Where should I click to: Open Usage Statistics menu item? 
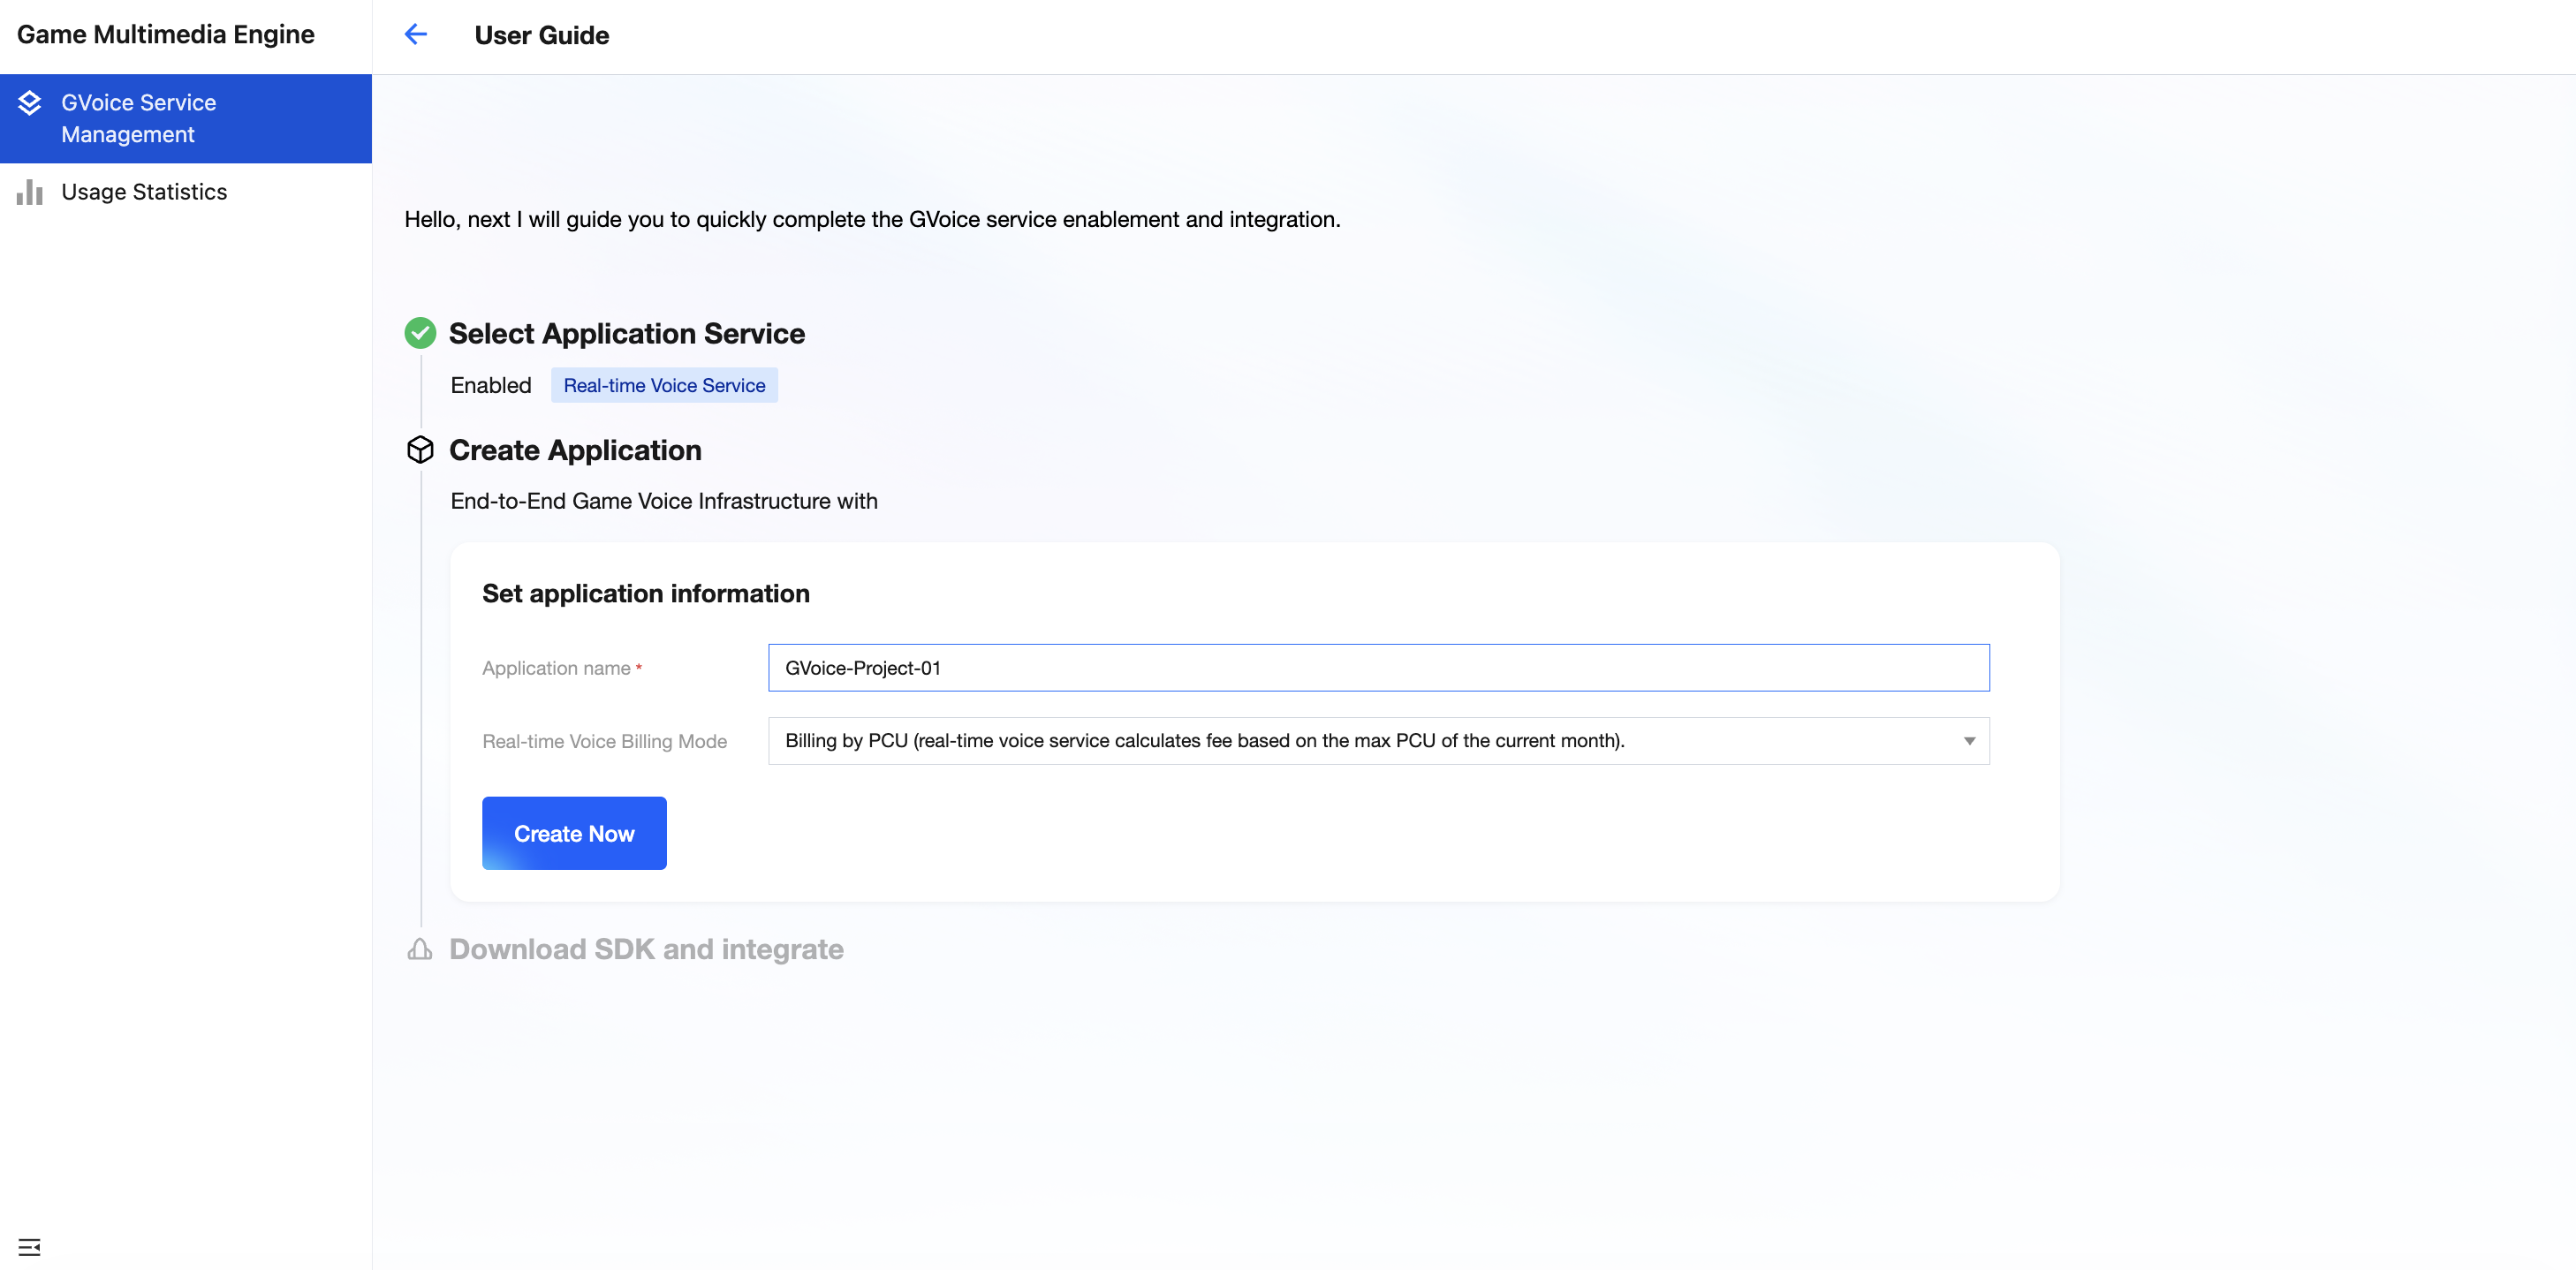(x=144, y=192)
